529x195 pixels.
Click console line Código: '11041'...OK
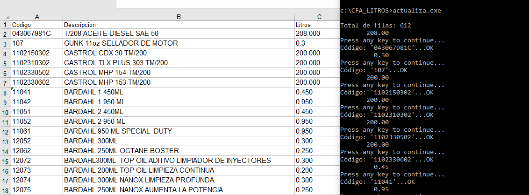(378, 182)
